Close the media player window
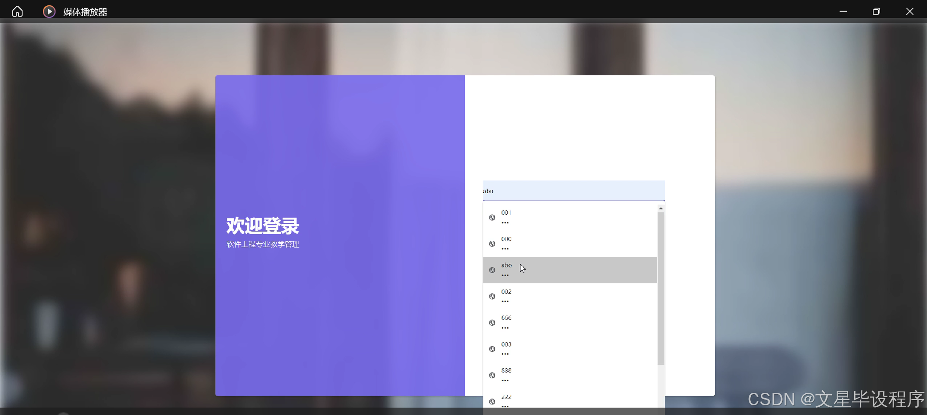The image size is (927, 415). pyautogui.click(x=910, y=11)
